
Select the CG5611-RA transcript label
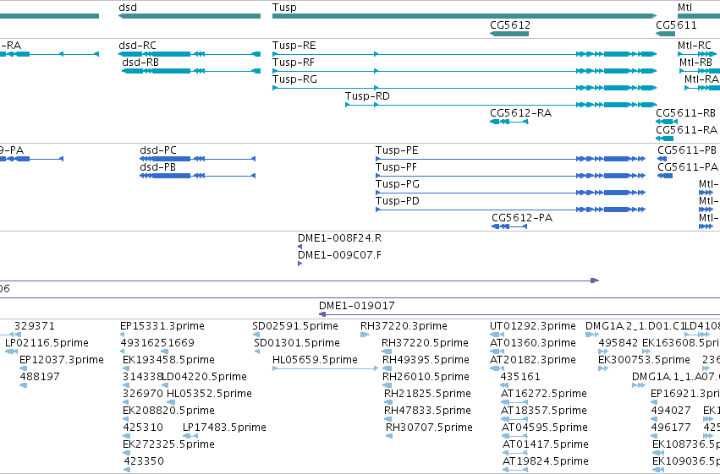(x=686, y=130)
